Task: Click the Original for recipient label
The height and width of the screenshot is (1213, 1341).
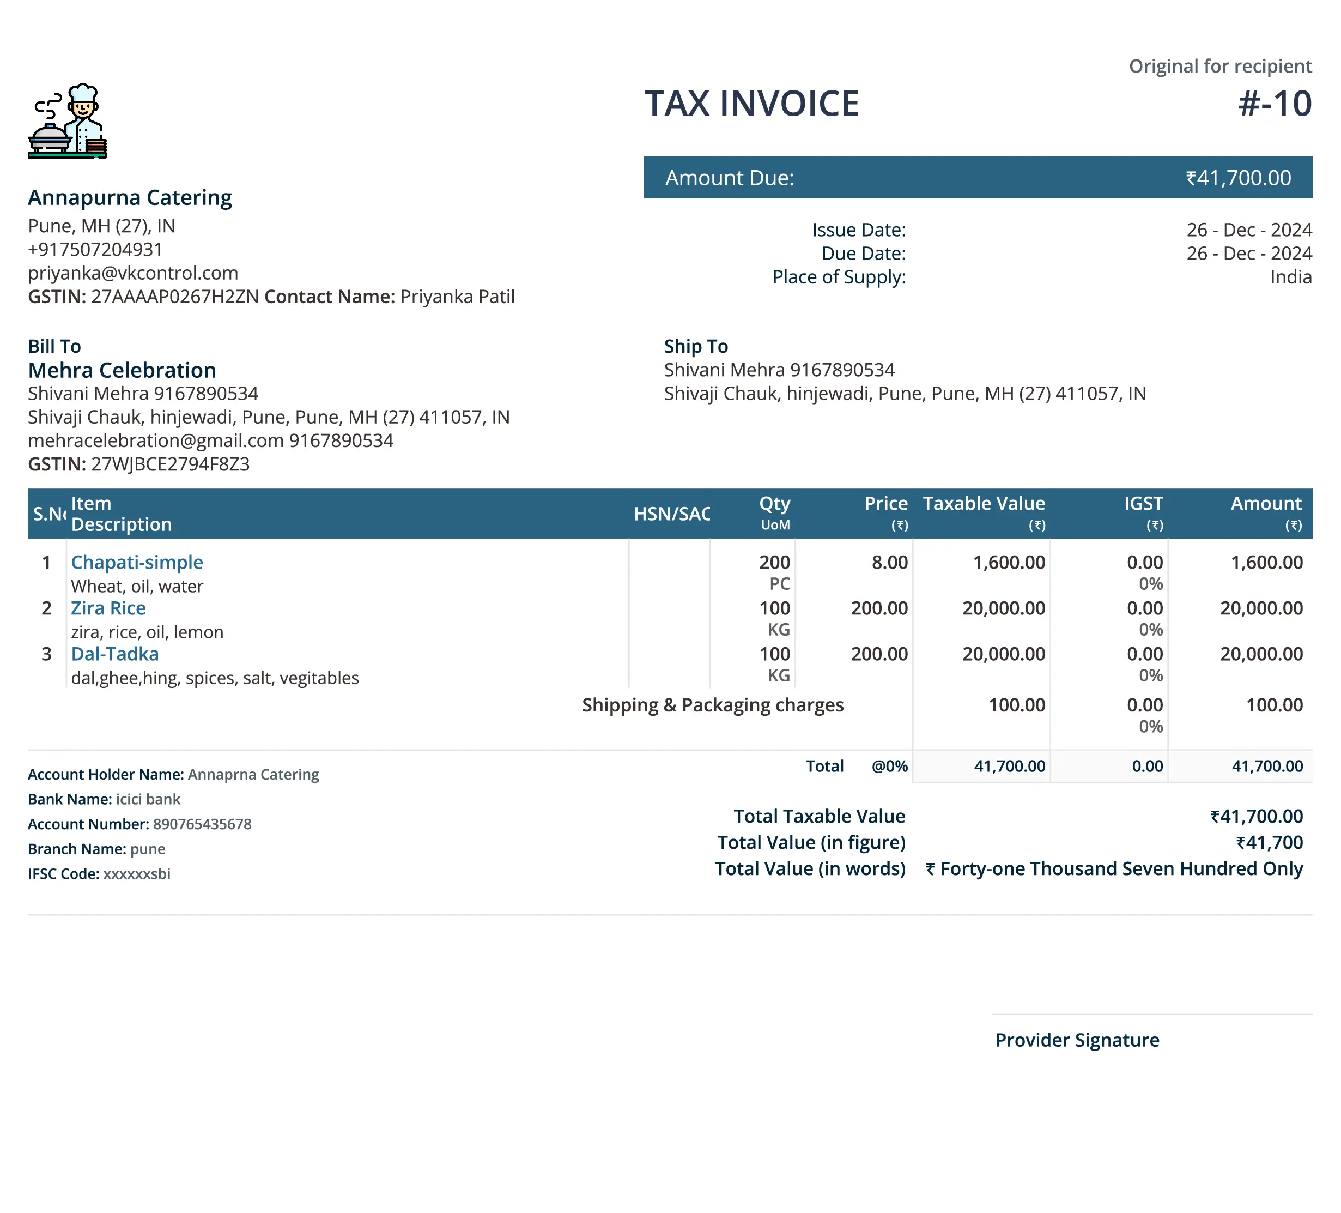Action: tap(1220, 66)
